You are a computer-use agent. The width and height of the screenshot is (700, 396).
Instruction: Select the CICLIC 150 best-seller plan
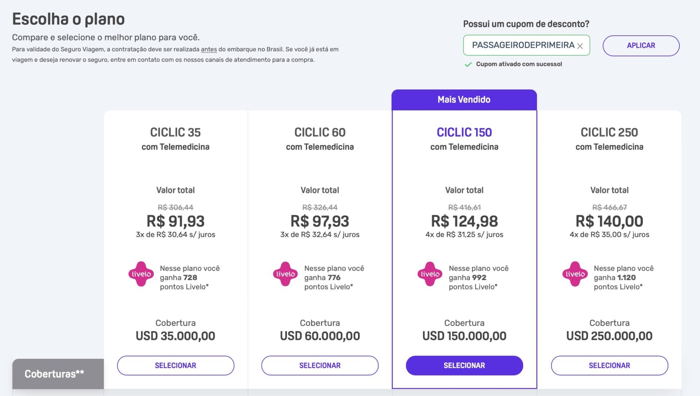(464, 365)
